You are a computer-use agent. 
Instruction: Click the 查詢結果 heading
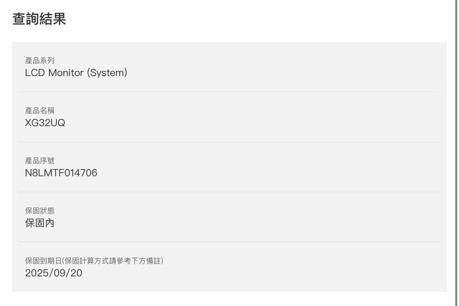click(39, 19)
